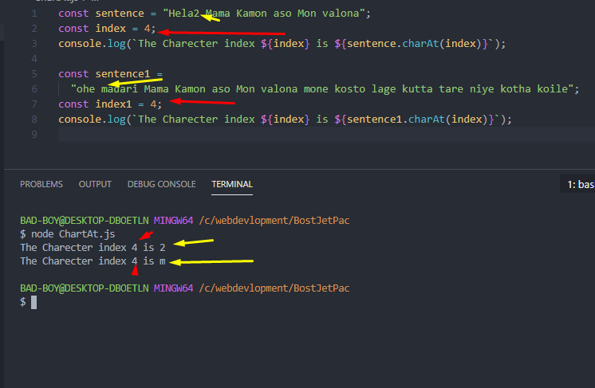Click line number 8 in the gutter
Screen dimensions: 595x388
pyautogui.click(x=34, y=120)
